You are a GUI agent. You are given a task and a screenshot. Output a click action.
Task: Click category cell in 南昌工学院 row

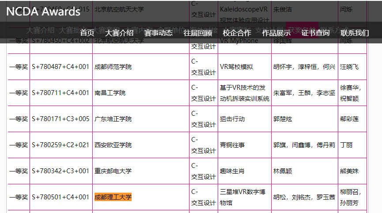(204, 93)
